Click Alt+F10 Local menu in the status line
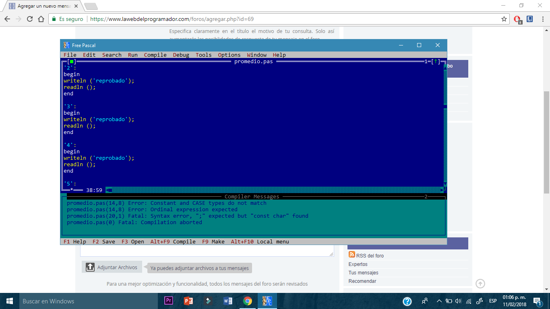This screenshot has width=550, height=309. pyautogui.click(x=260, y=242)
